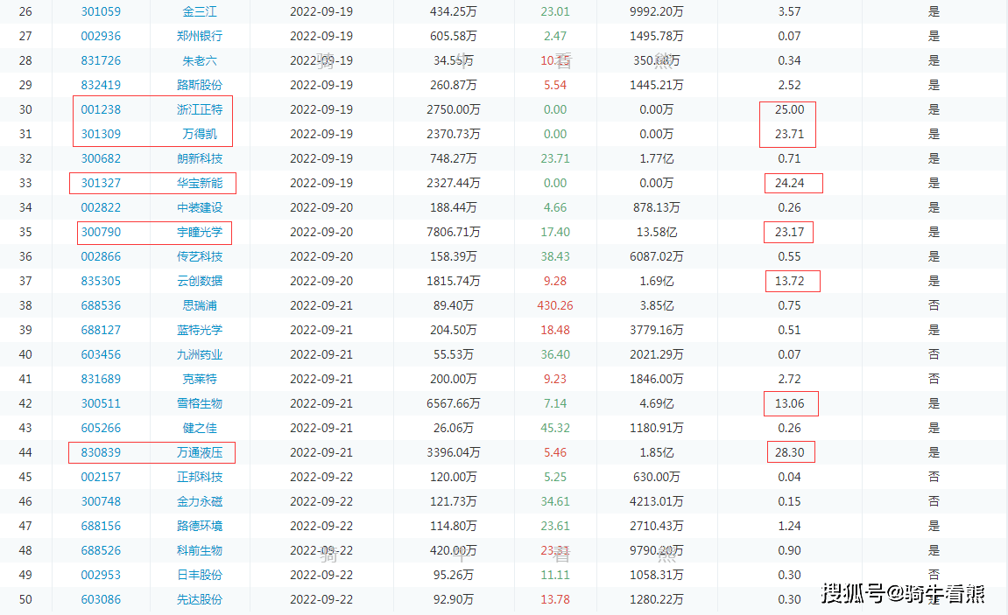
Task: Open 云创数据 stock link
Action: click(x=200, y=281)
